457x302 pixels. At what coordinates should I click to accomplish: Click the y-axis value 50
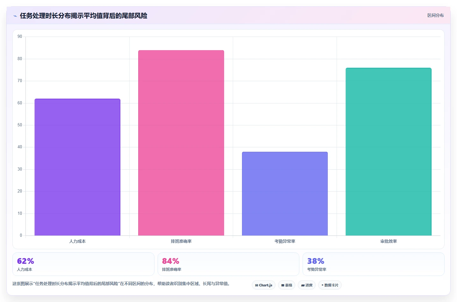click(x=20, y=125)
